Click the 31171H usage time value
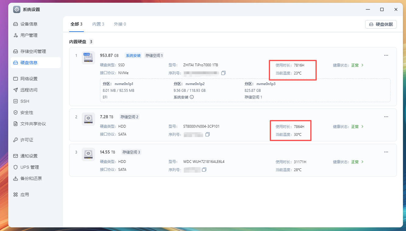This screenshot has width=406, height=231. (x=300, y=162)
